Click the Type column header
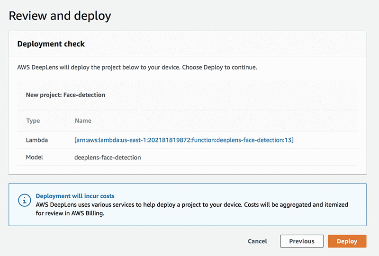The image size is (379, 256). (33, 121)
